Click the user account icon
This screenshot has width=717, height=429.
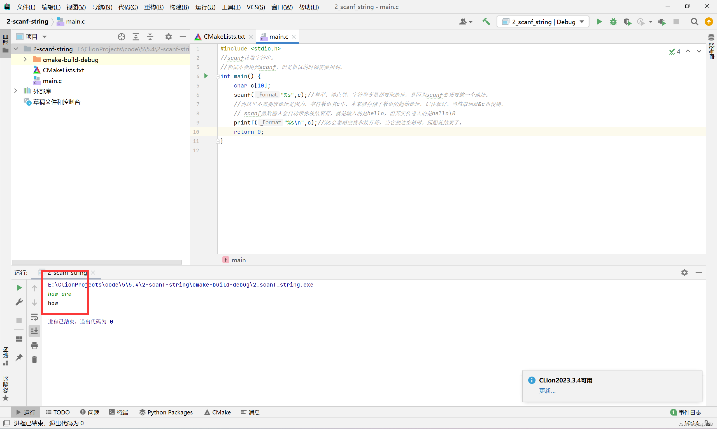(x=465, y=22)
